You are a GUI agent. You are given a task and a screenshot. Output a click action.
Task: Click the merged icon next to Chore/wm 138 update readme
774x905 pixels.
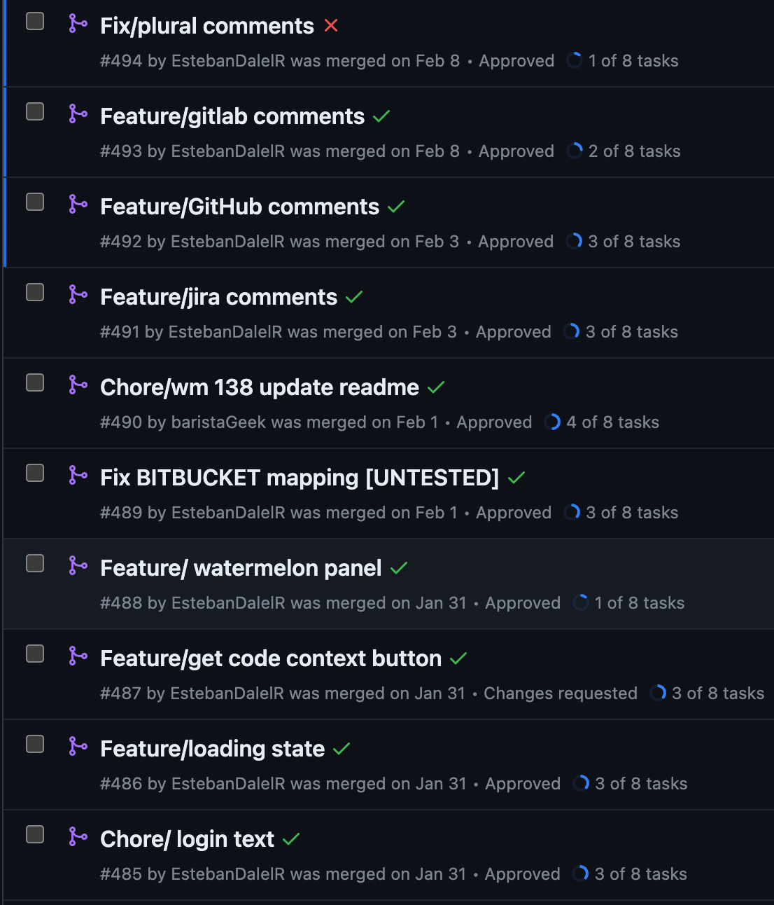coord(78,383)
